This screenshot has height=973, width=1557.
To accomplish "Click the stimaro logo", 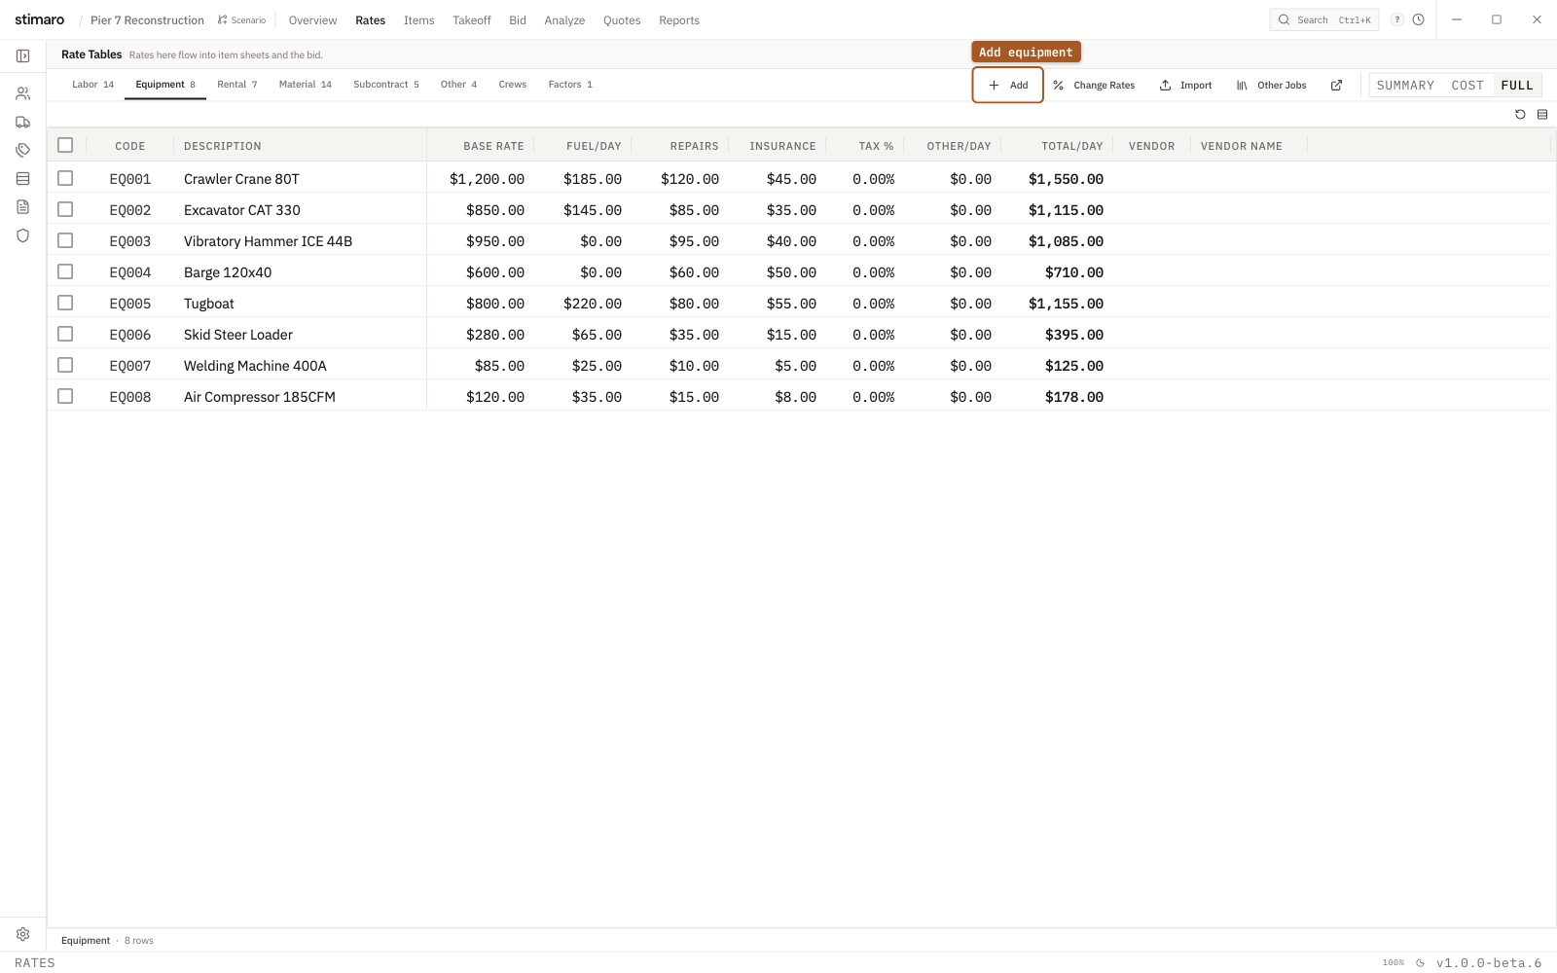I will click(x=39, y=19).
